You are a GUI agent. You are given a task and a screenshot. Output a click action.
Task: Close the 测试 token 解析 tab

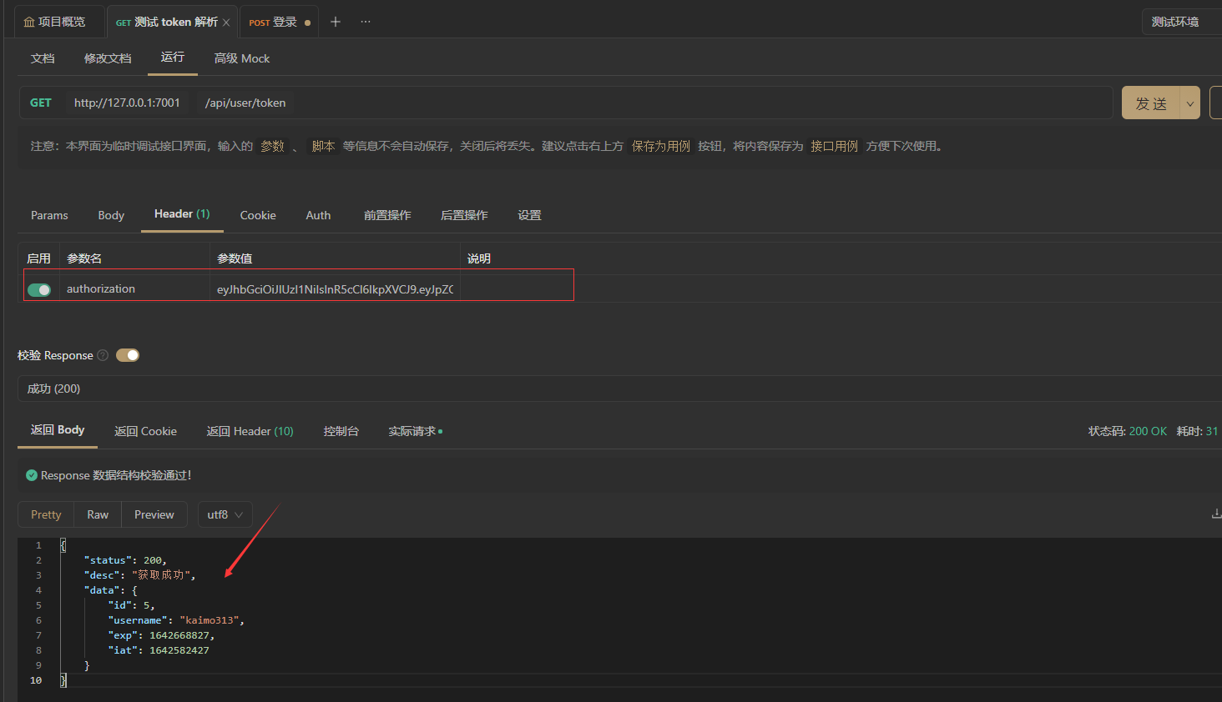tap(225, 22)
